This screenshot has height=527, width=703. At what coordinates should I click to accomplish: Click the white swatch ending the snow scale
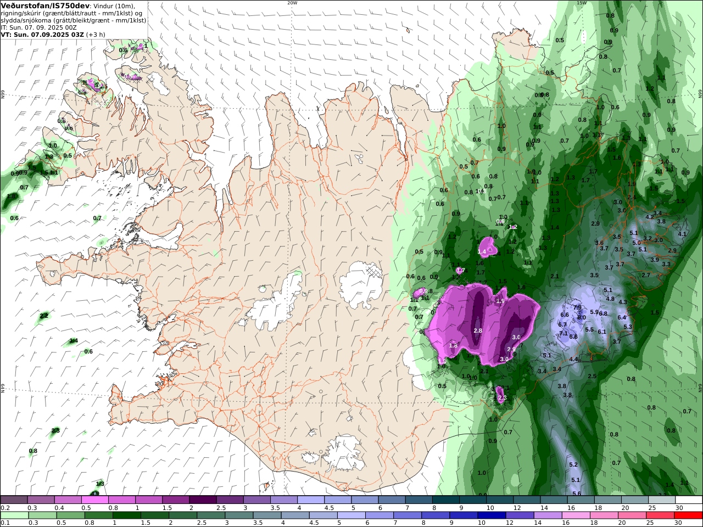689,500
